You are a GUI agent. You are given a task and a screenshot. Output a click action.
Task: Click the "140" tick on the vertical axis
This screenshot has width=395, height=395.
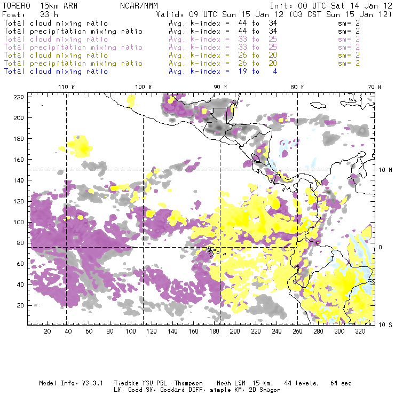tap(19, 180)
